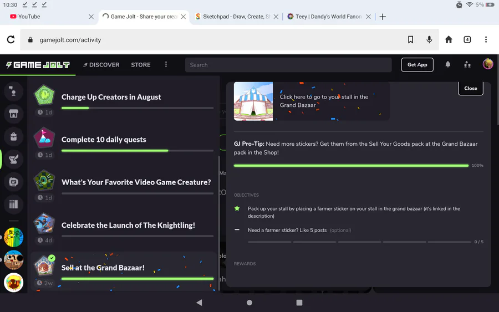The height and width of the screenshot is (312, 499).
Task: Follow the go to your stall link
Action: pos(324,101)
